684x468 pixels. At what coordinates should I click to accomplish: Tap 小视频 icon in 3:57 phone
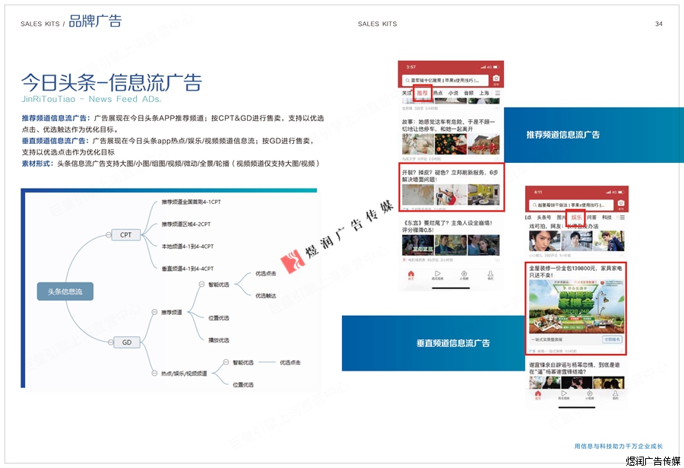click(464, 275)
